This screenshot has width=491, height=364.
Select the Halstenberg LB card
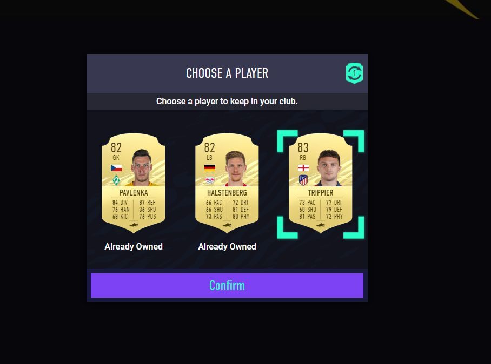click(x=227, y=183)
